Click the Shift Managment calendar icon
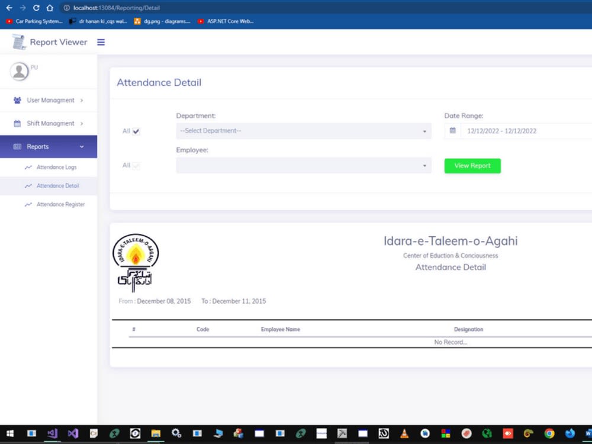This screenshot has height=444, width=592. (x=17, y=124)
